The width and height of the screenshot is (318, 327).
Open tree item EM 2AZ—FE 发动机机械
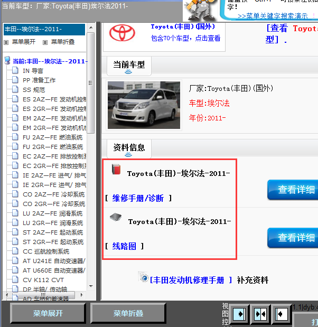point(54,118)
